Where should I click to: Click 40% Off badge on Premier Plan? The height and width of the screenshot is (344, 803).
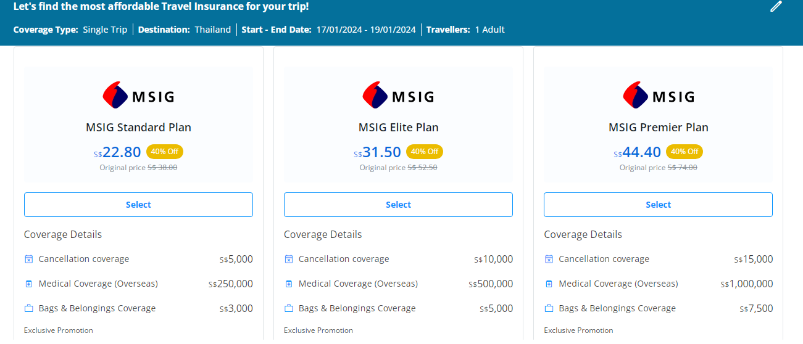684,152
